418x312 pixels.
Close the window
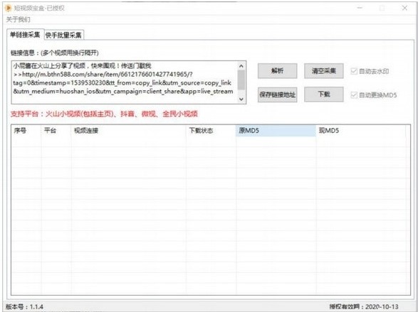[x=404, y=8]
